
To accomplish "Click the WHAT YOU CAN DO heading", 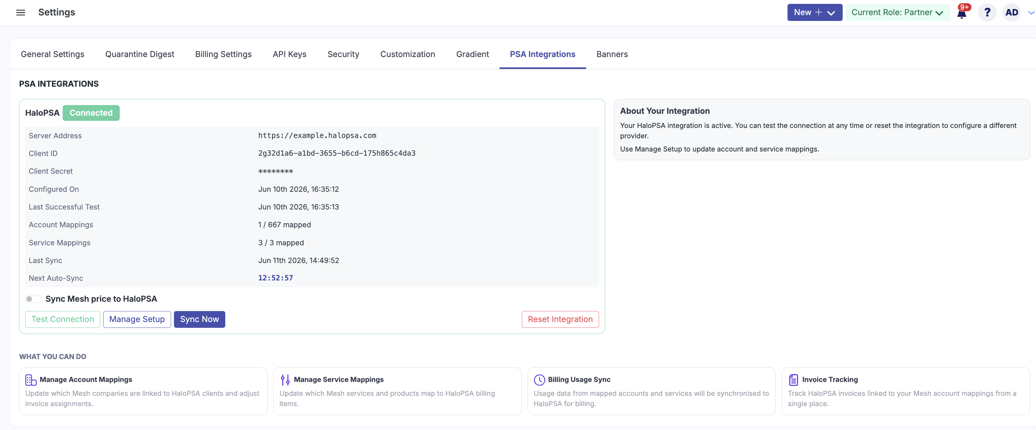I will (53, 357).
